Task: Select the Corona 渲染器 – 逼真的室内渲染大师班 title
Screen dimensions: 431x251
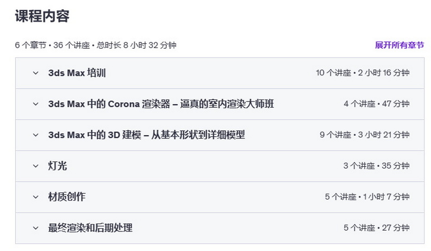Action: coord(161,104)
